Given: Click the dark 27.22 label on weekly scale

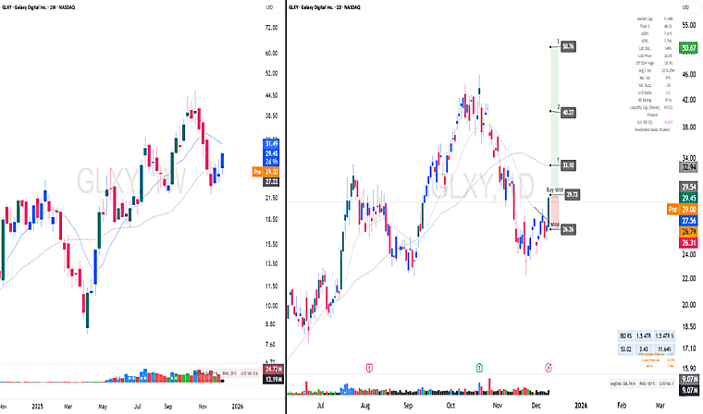Looking at the screenshot, I should 271,182.
